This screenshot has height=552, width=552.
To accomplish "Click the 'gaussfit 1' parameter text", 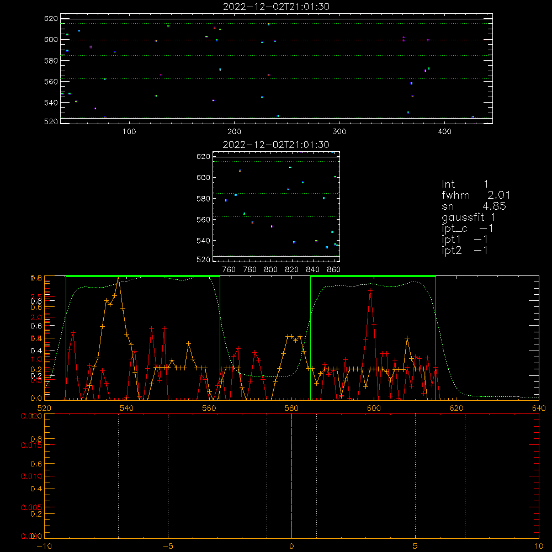I will [x=469, y=217].
